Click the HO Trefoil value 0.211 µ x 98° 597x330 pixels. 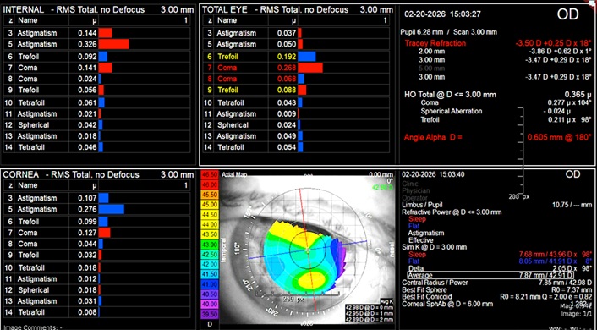pos(570,119)
